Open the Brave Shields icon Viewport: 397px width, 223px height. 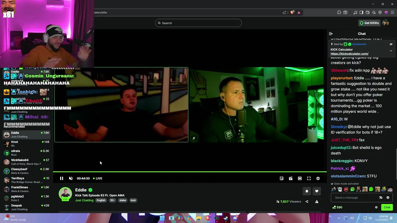pyautogui.click(x=292, y=12)
